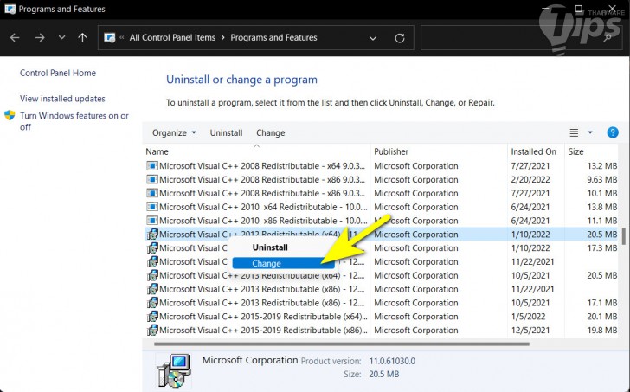Image resolution: width=630 pixels, height=392 pixels.
Task: Select Visual C++ 2015-2019 Redistributable (x86) row
Action: pos(381,331)
